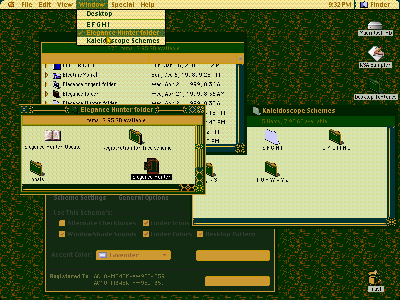Expand the Elegance Hunter folder list row
The height and width of the screenshot is (300, 400).
click(x=47, y=103)
